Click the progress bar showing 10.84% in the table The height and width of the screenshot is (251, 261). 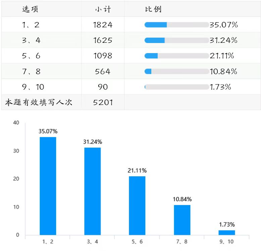pyautogui.click(x=176, y=71)
